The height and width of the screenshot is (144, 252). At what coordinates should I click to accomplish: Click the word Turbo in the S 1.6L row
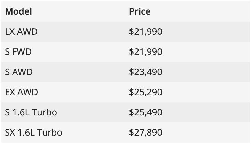(45, 113)
